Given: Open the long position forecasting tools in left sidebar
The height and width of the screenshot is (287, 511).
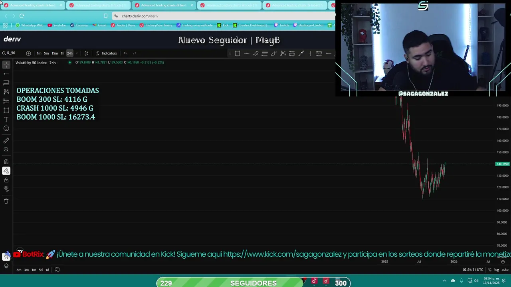Looking at the screenshot, I should [6, 101].
